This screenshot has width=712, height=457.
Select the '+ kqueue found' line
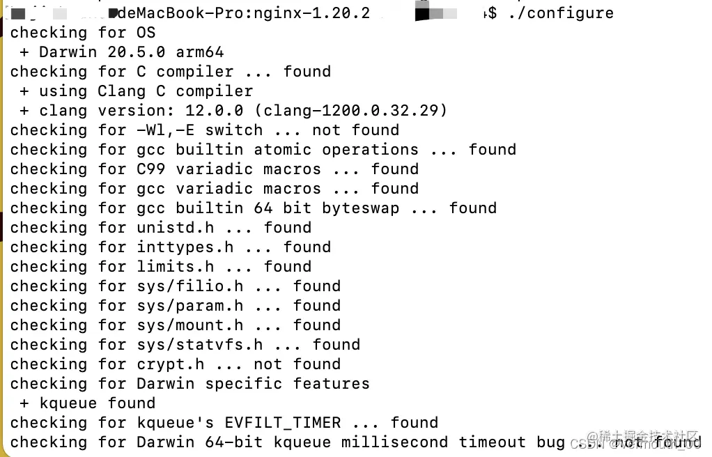[87, 403]
